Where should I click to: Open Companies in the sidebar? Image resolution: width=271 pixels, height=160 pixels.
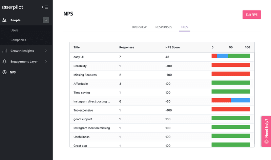pyautogui.click(x=18, y=40)
